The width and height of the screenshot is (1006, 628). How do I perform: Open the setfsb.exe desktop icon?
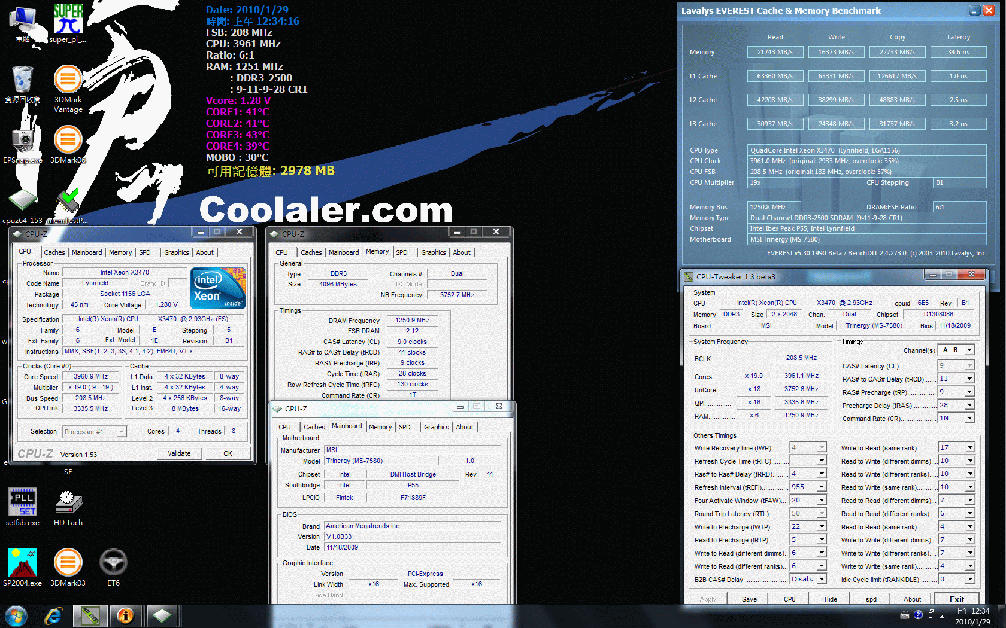pyautogui.click(x=23, y=507)
